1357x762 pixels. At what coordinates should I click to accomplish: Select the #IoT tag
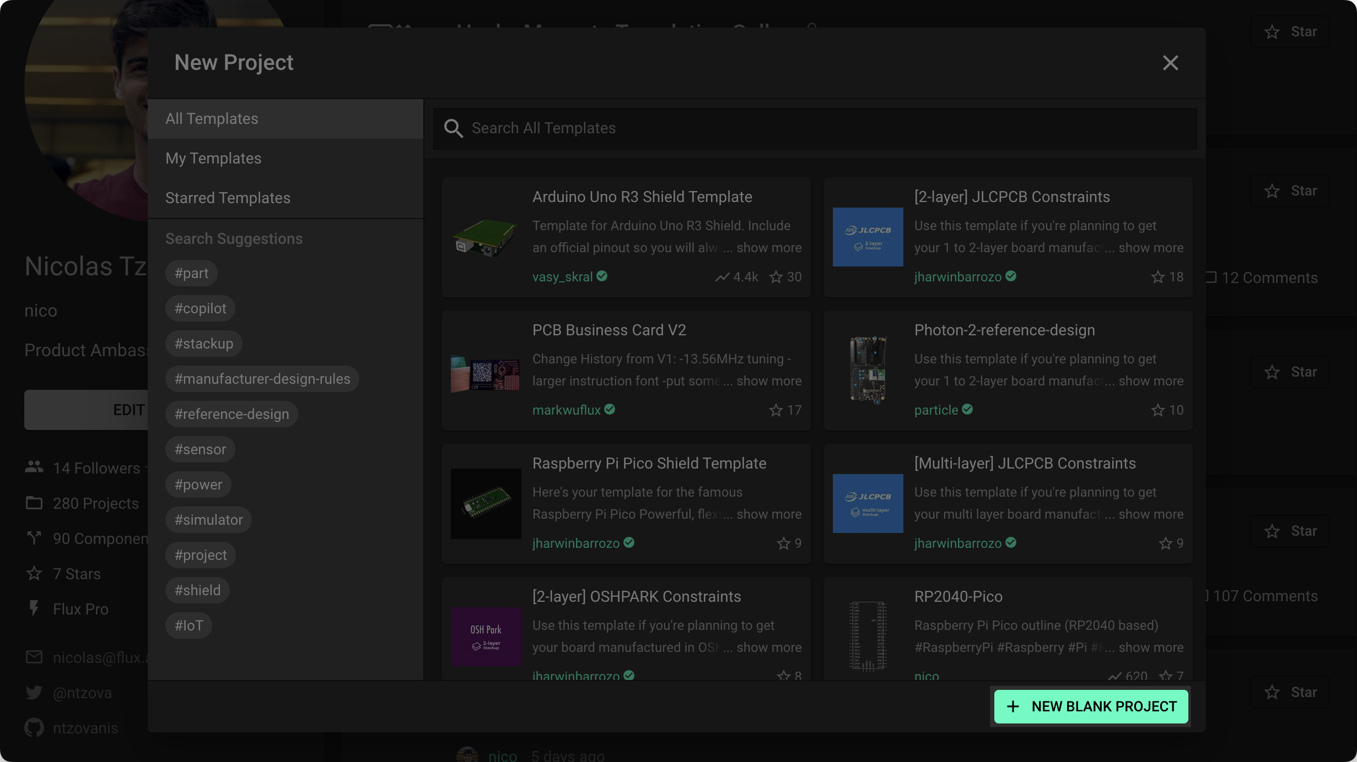(x=189, y=626)
